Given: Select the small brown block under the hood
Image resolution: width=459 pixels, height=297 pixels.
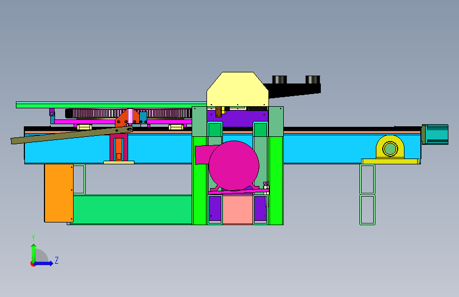Looking at the screenshot, I should coord(218,112).
